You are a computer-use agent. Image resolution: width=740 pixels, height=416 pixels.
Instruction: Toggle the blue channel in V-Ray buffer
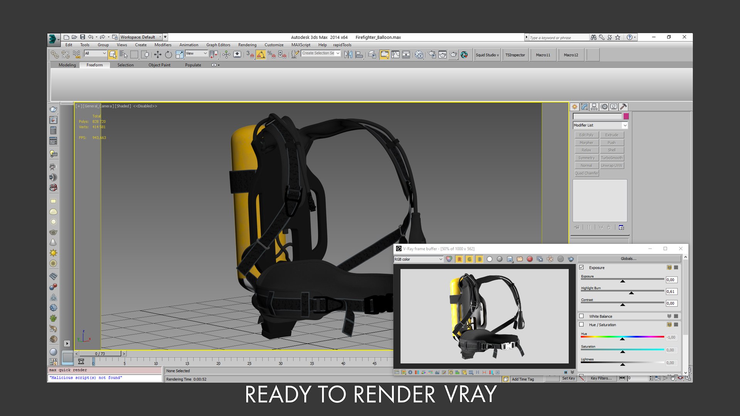tap(479, 259)
